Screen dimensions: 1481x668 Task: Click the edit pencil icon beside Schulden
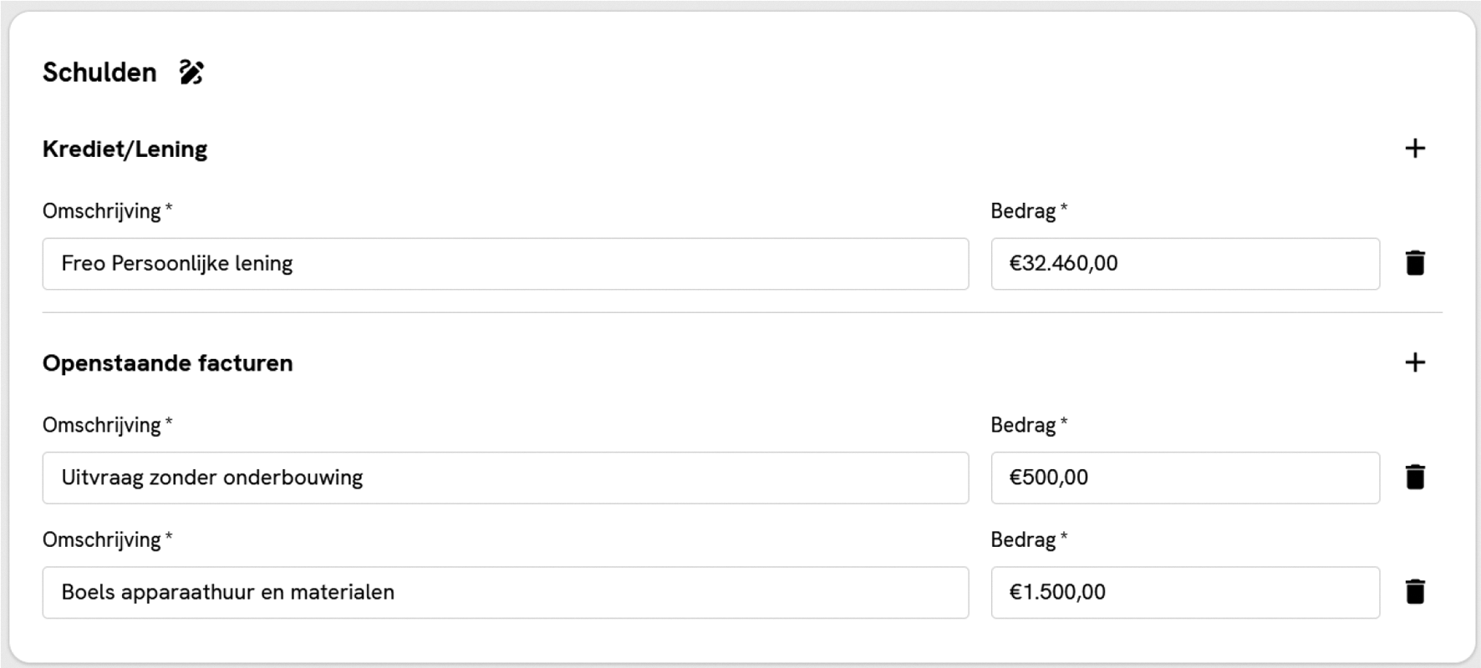point(191,73)
